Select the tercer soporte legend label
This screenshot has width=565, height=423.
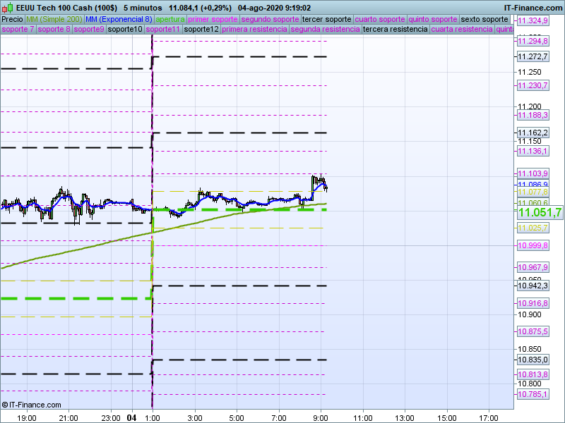point(326,19)
